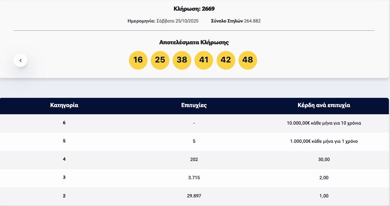Click the category 2 prize of 1,00

tap(324, 196)
